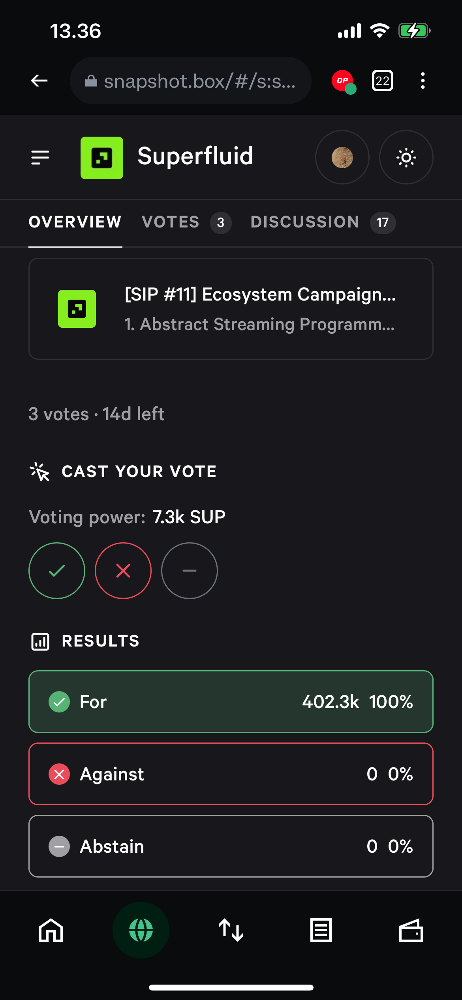Screen dimensions: 462x1000
Task: Choose Abstain with the dash button
Action: (x=190, y=571)
